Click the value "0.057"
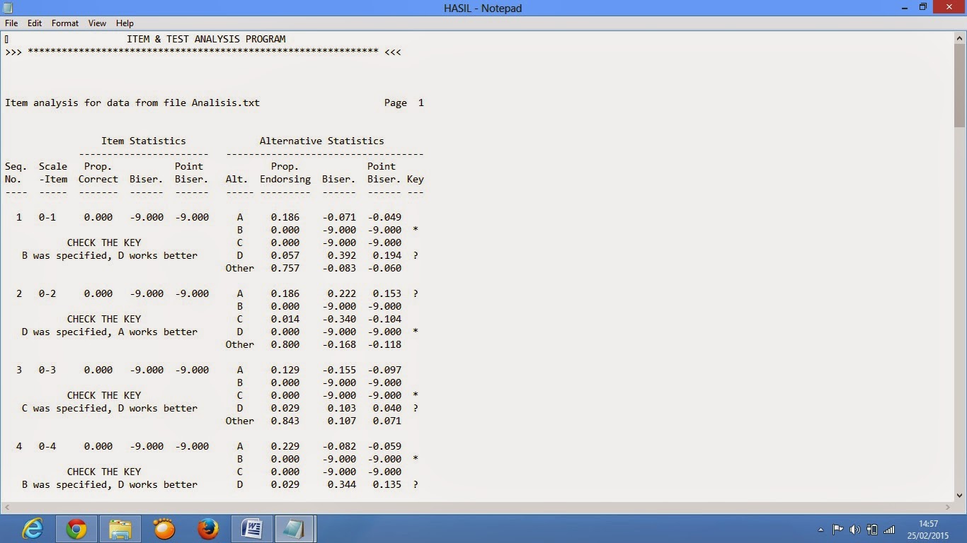This screenshot has width=967, height=543. pyautogui.click(x=285, y=255)
